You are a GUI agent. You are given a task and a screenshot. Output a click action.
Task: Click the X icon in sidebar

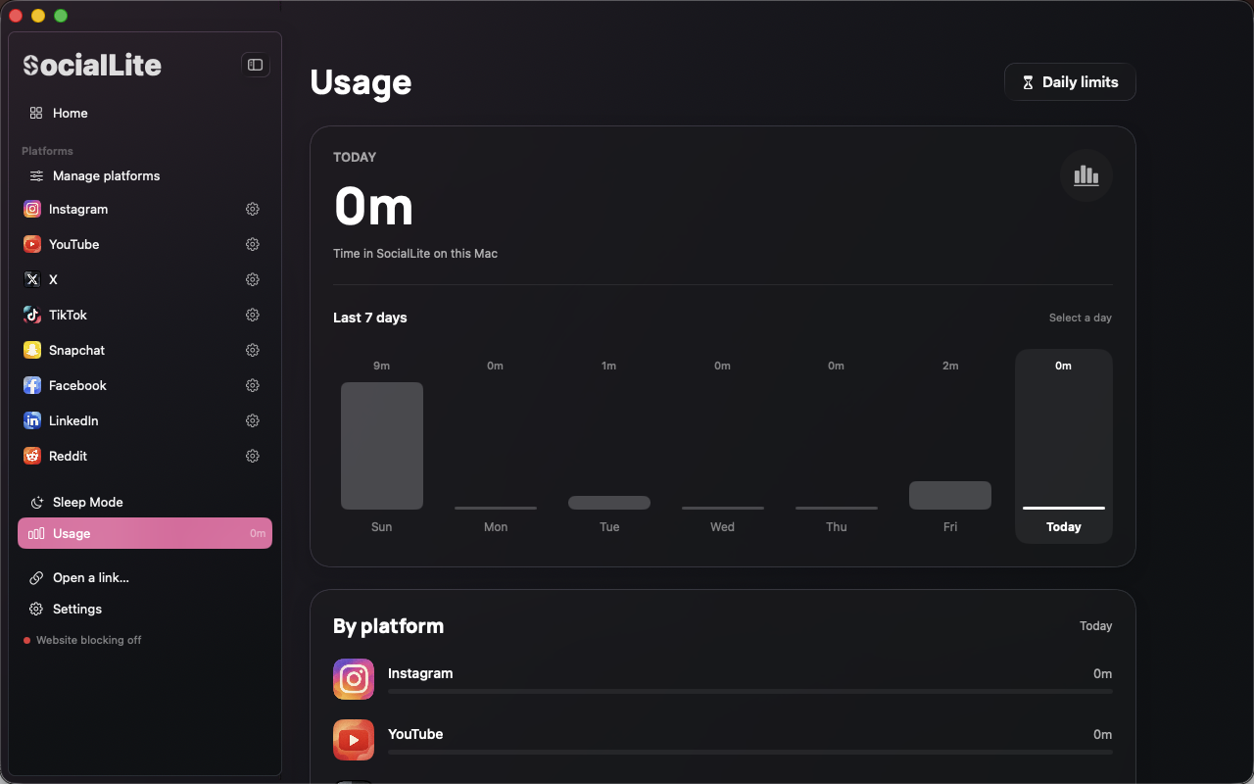[32, 279]
